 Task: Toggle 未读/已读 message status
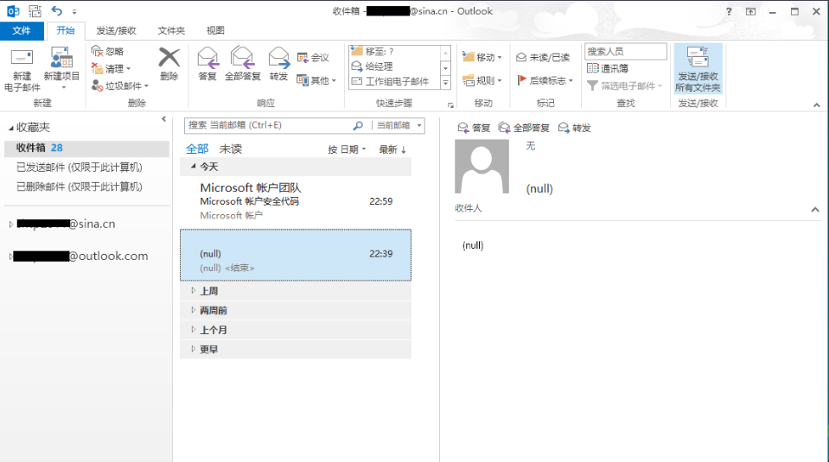tap(542, 57)
